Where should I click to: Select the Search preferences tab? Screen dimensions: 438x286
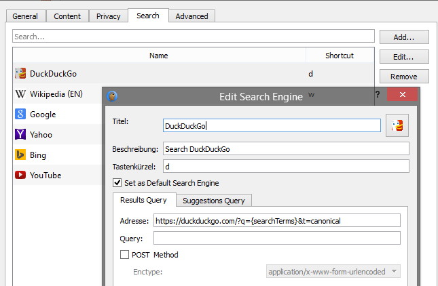click(x=148, y=16)
